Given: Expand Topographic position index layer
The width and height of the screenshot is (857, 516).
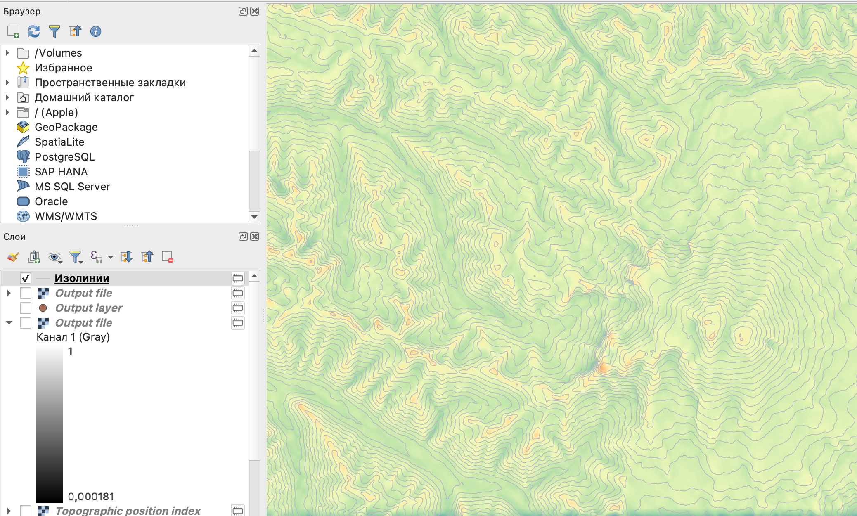Looking at the screenshot, I should click(9, 511).
